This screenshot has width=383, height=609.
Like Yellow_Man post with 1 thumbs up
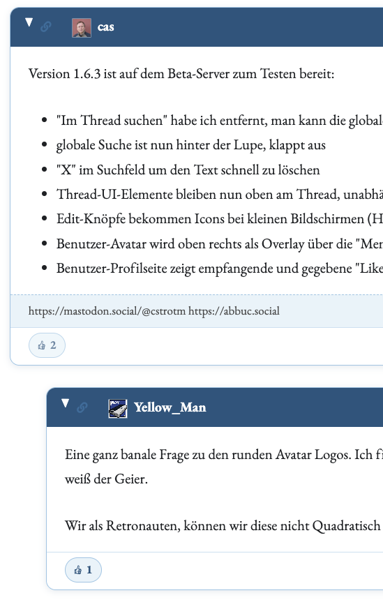pos(83,570)
